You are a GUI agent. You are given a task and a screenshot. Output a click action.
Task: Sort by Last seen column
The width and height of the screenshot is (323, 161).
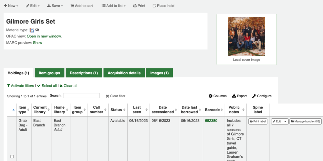click(139, 110)
